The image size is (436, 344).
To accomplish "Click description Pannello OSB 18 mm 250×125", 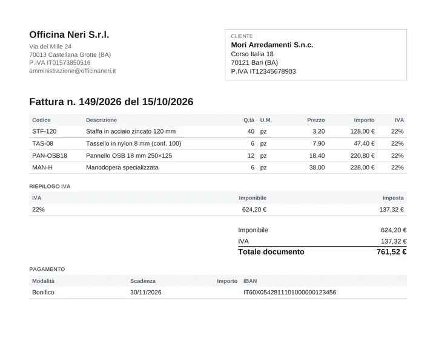I will 129,155.
